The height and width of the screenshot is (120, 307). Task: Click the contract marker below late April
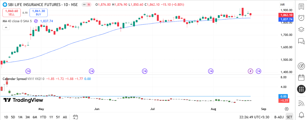pyautogui.click(x=28, y=71)
